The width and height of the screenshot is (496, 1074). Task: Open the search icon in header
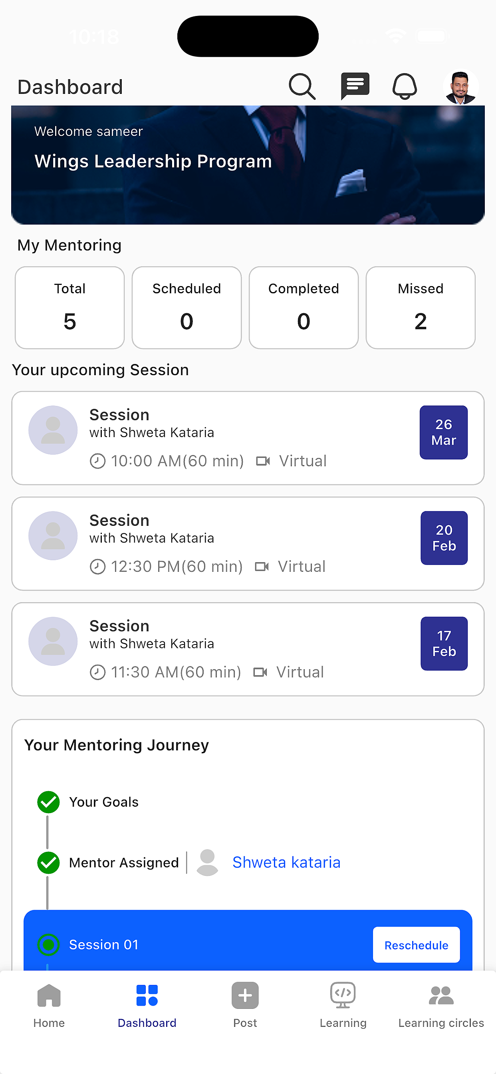pos(302,87)
